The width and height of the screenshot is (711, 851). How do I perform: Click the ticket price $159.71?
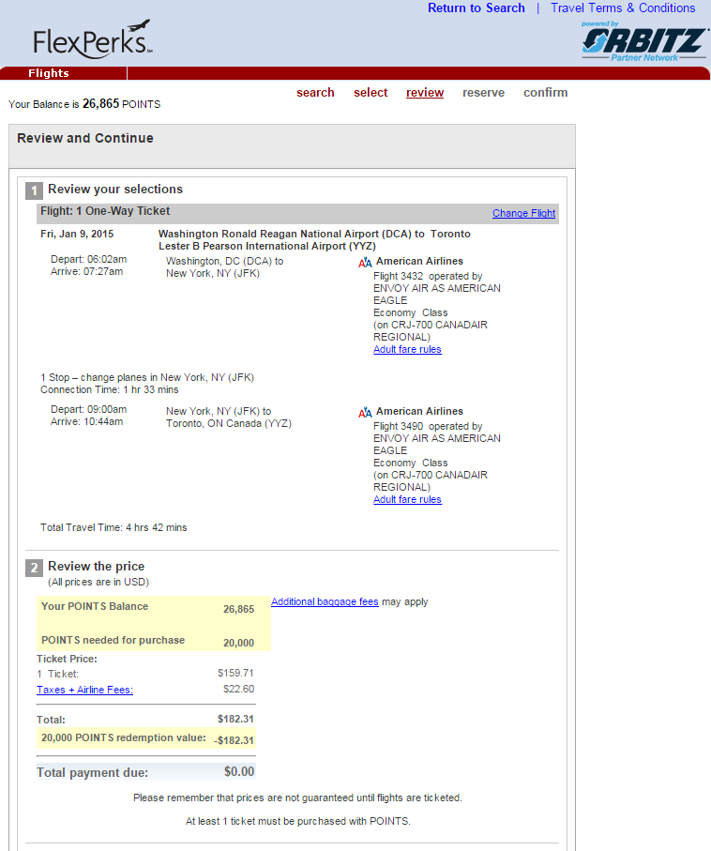235,673
